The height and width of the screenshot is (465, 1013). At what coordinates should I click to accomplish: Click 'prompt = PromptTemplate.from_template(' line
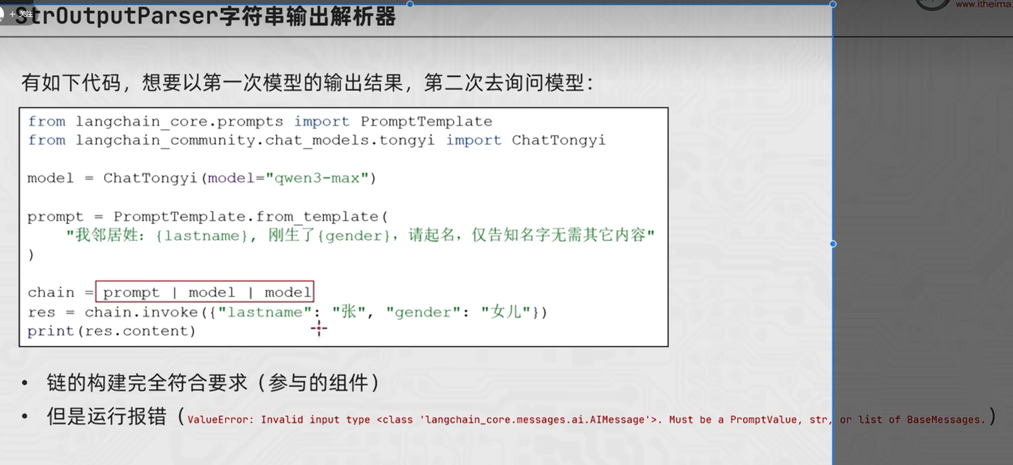point(208,216)
